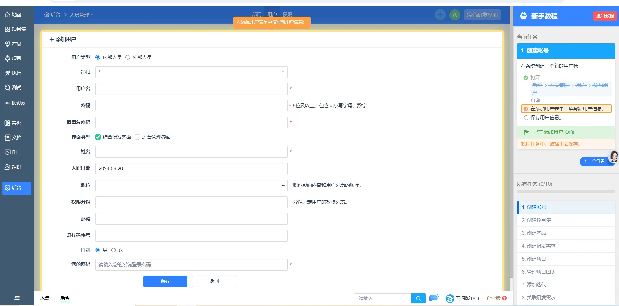
Task: Focus the 源代码帐号 input field
Action: (x=192, y=236)
